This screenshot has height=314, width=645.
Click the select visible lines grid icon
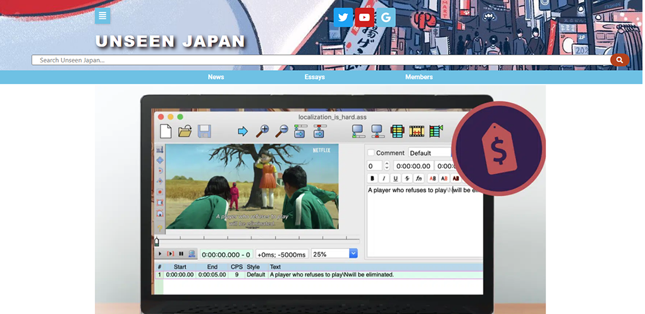click(x=397, y=131)
